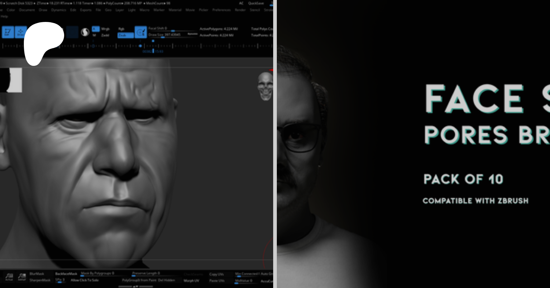The width and height of the screenshot is (550, 288).
Task: Click the dark color swatch square
Action: (72, 32)
